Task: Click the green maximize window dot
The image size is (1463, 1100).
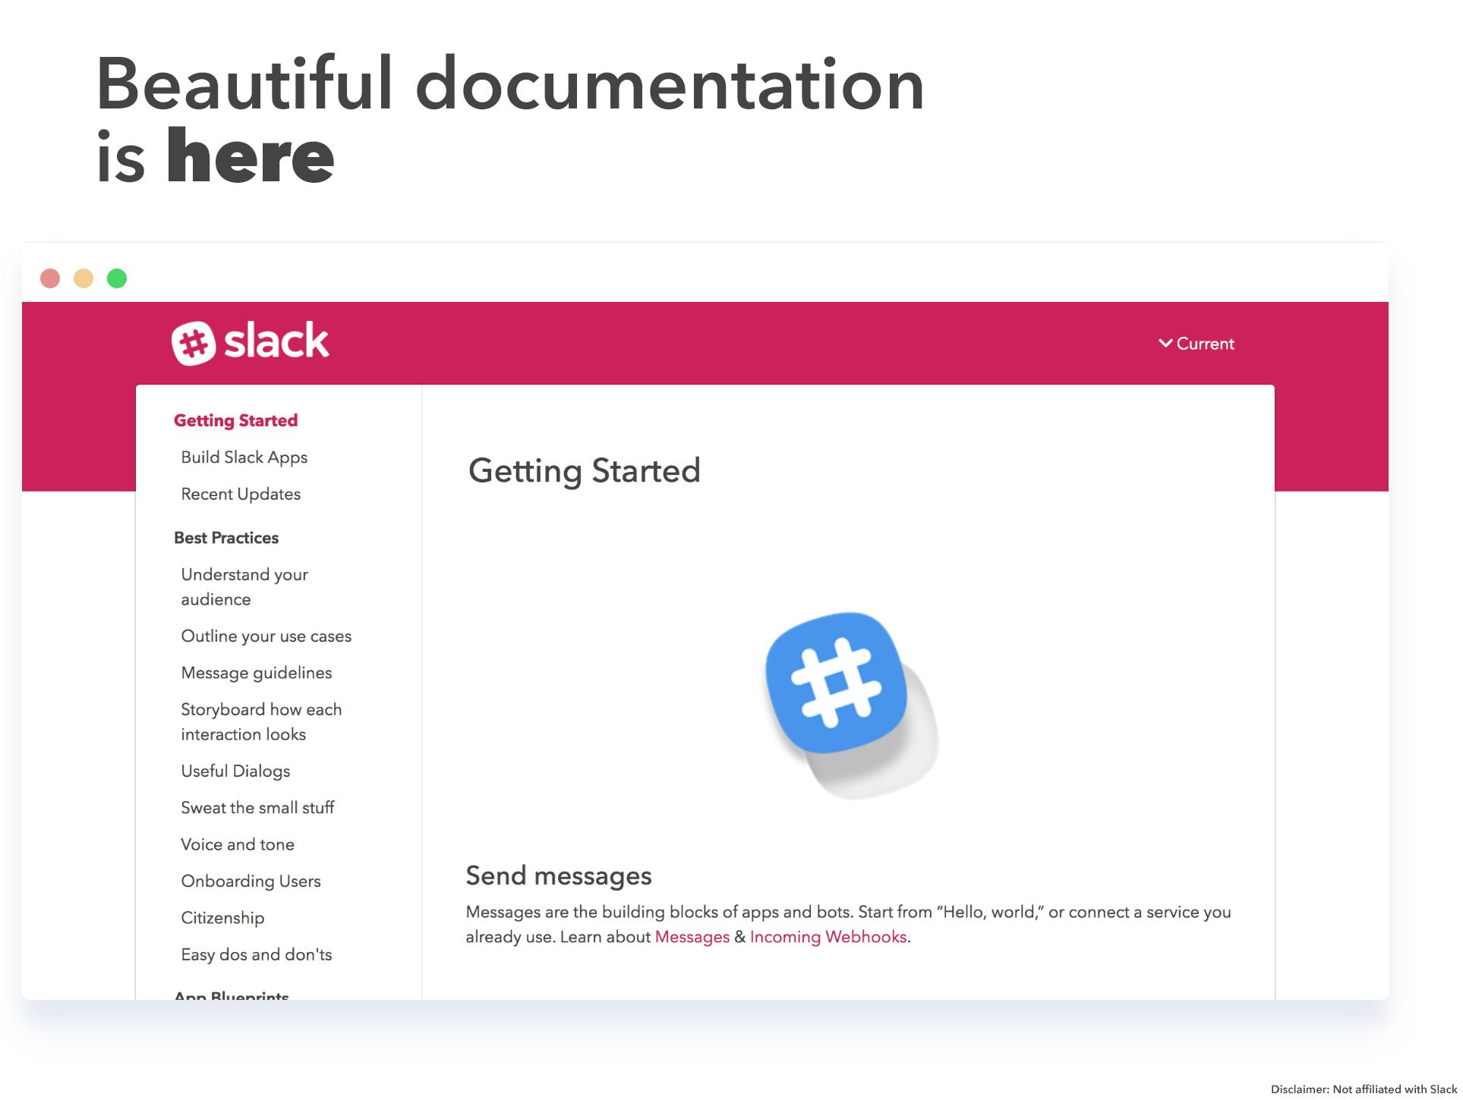Action: click(117, 278)
